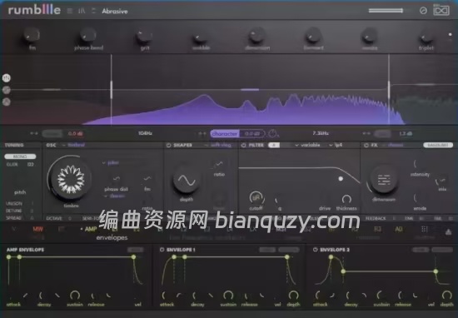Screen dimensions: 458x318
Task: Click the phase bend macro knob
Action: pos(88,36)
